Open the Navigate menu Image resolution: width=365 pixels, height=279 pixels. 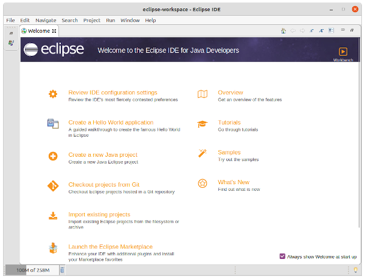tap(46, 20)
